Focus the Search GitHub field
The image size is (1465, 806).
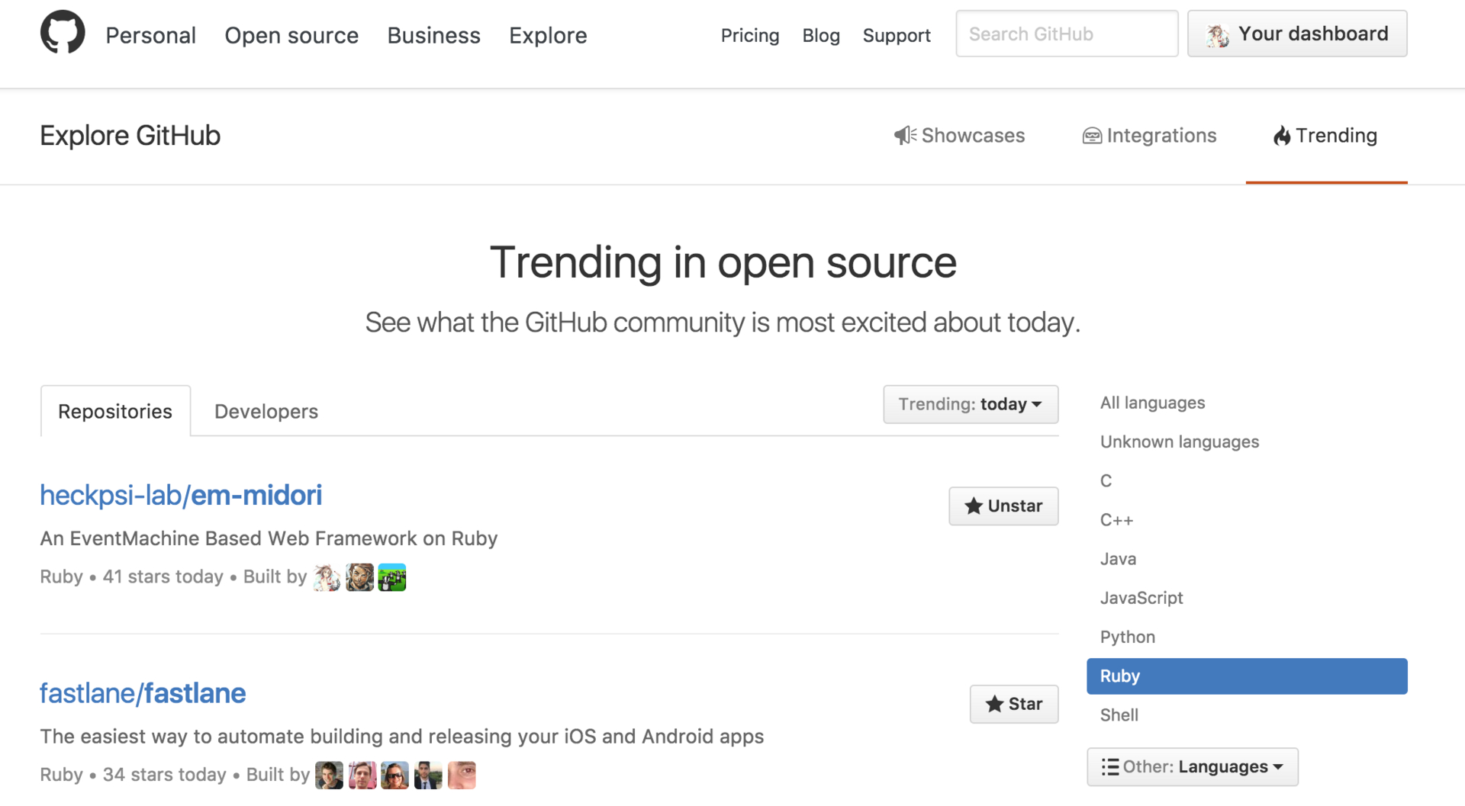click(x=1067, y=34)
